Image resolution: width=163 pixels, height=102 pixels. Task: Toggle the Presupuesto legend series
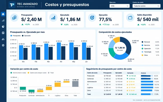16,36
